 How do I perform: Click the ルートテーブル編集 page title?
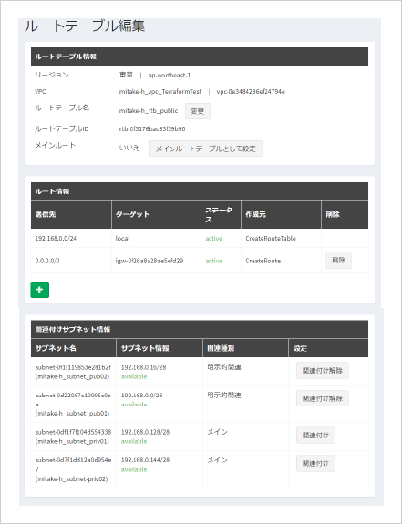85,26
